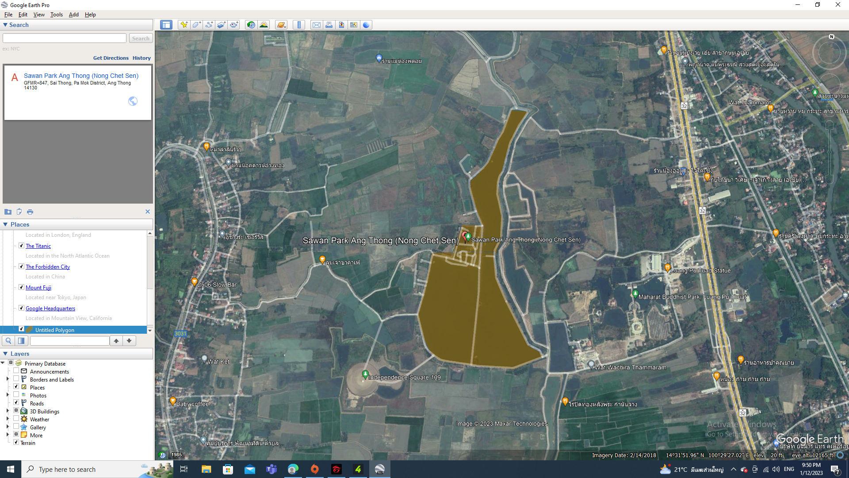Select the Add Path tool
The width and height of the screenshot is (849, 478).
209,25
